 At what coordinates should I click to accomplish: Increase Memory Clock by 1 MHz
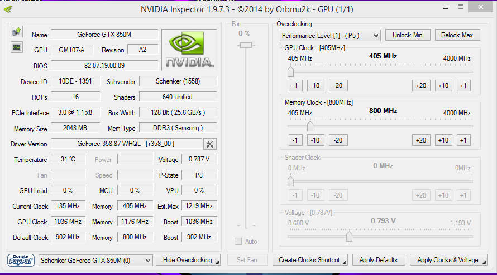(463, 140)
